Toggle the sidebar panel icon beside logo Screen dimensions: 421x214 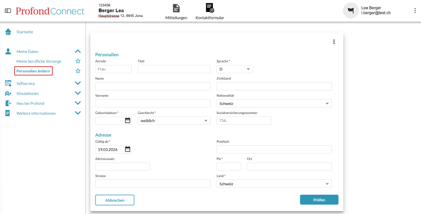pyautogui.click(x=8, y=11)
